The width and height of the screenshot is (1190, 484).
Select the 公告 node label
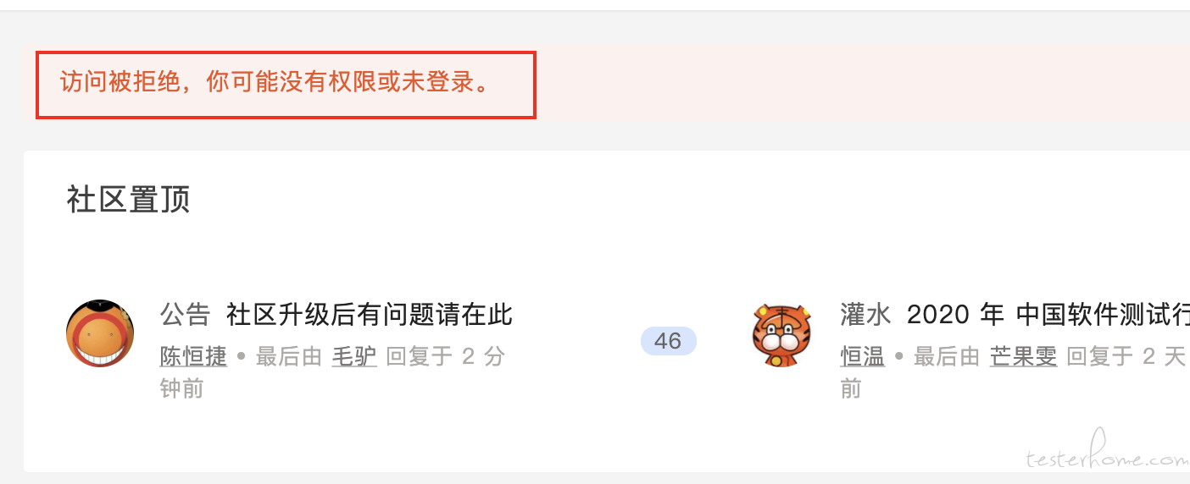(x=186, y=315)
